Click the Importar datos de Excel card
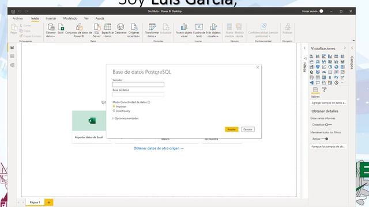This screenshot has height=207, width=369. click(x=89, y=126)
